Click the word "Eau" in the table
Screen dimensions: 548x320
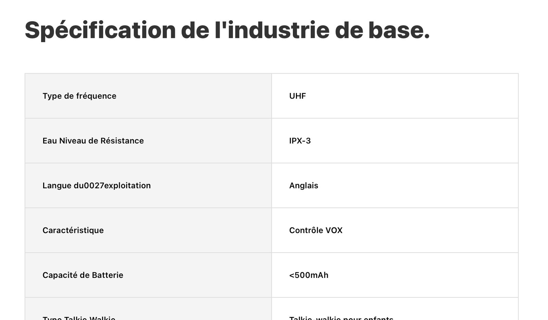click(50, 141)
